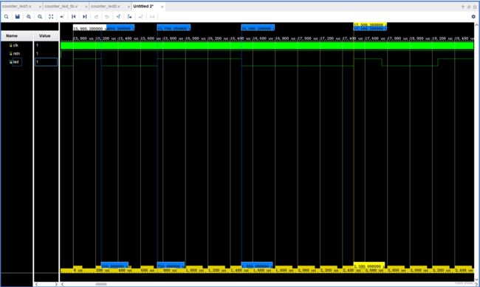Click the Previous Marker icon
Image resolution: width=480 pixels, height=287 pixels.
[129, 16]
